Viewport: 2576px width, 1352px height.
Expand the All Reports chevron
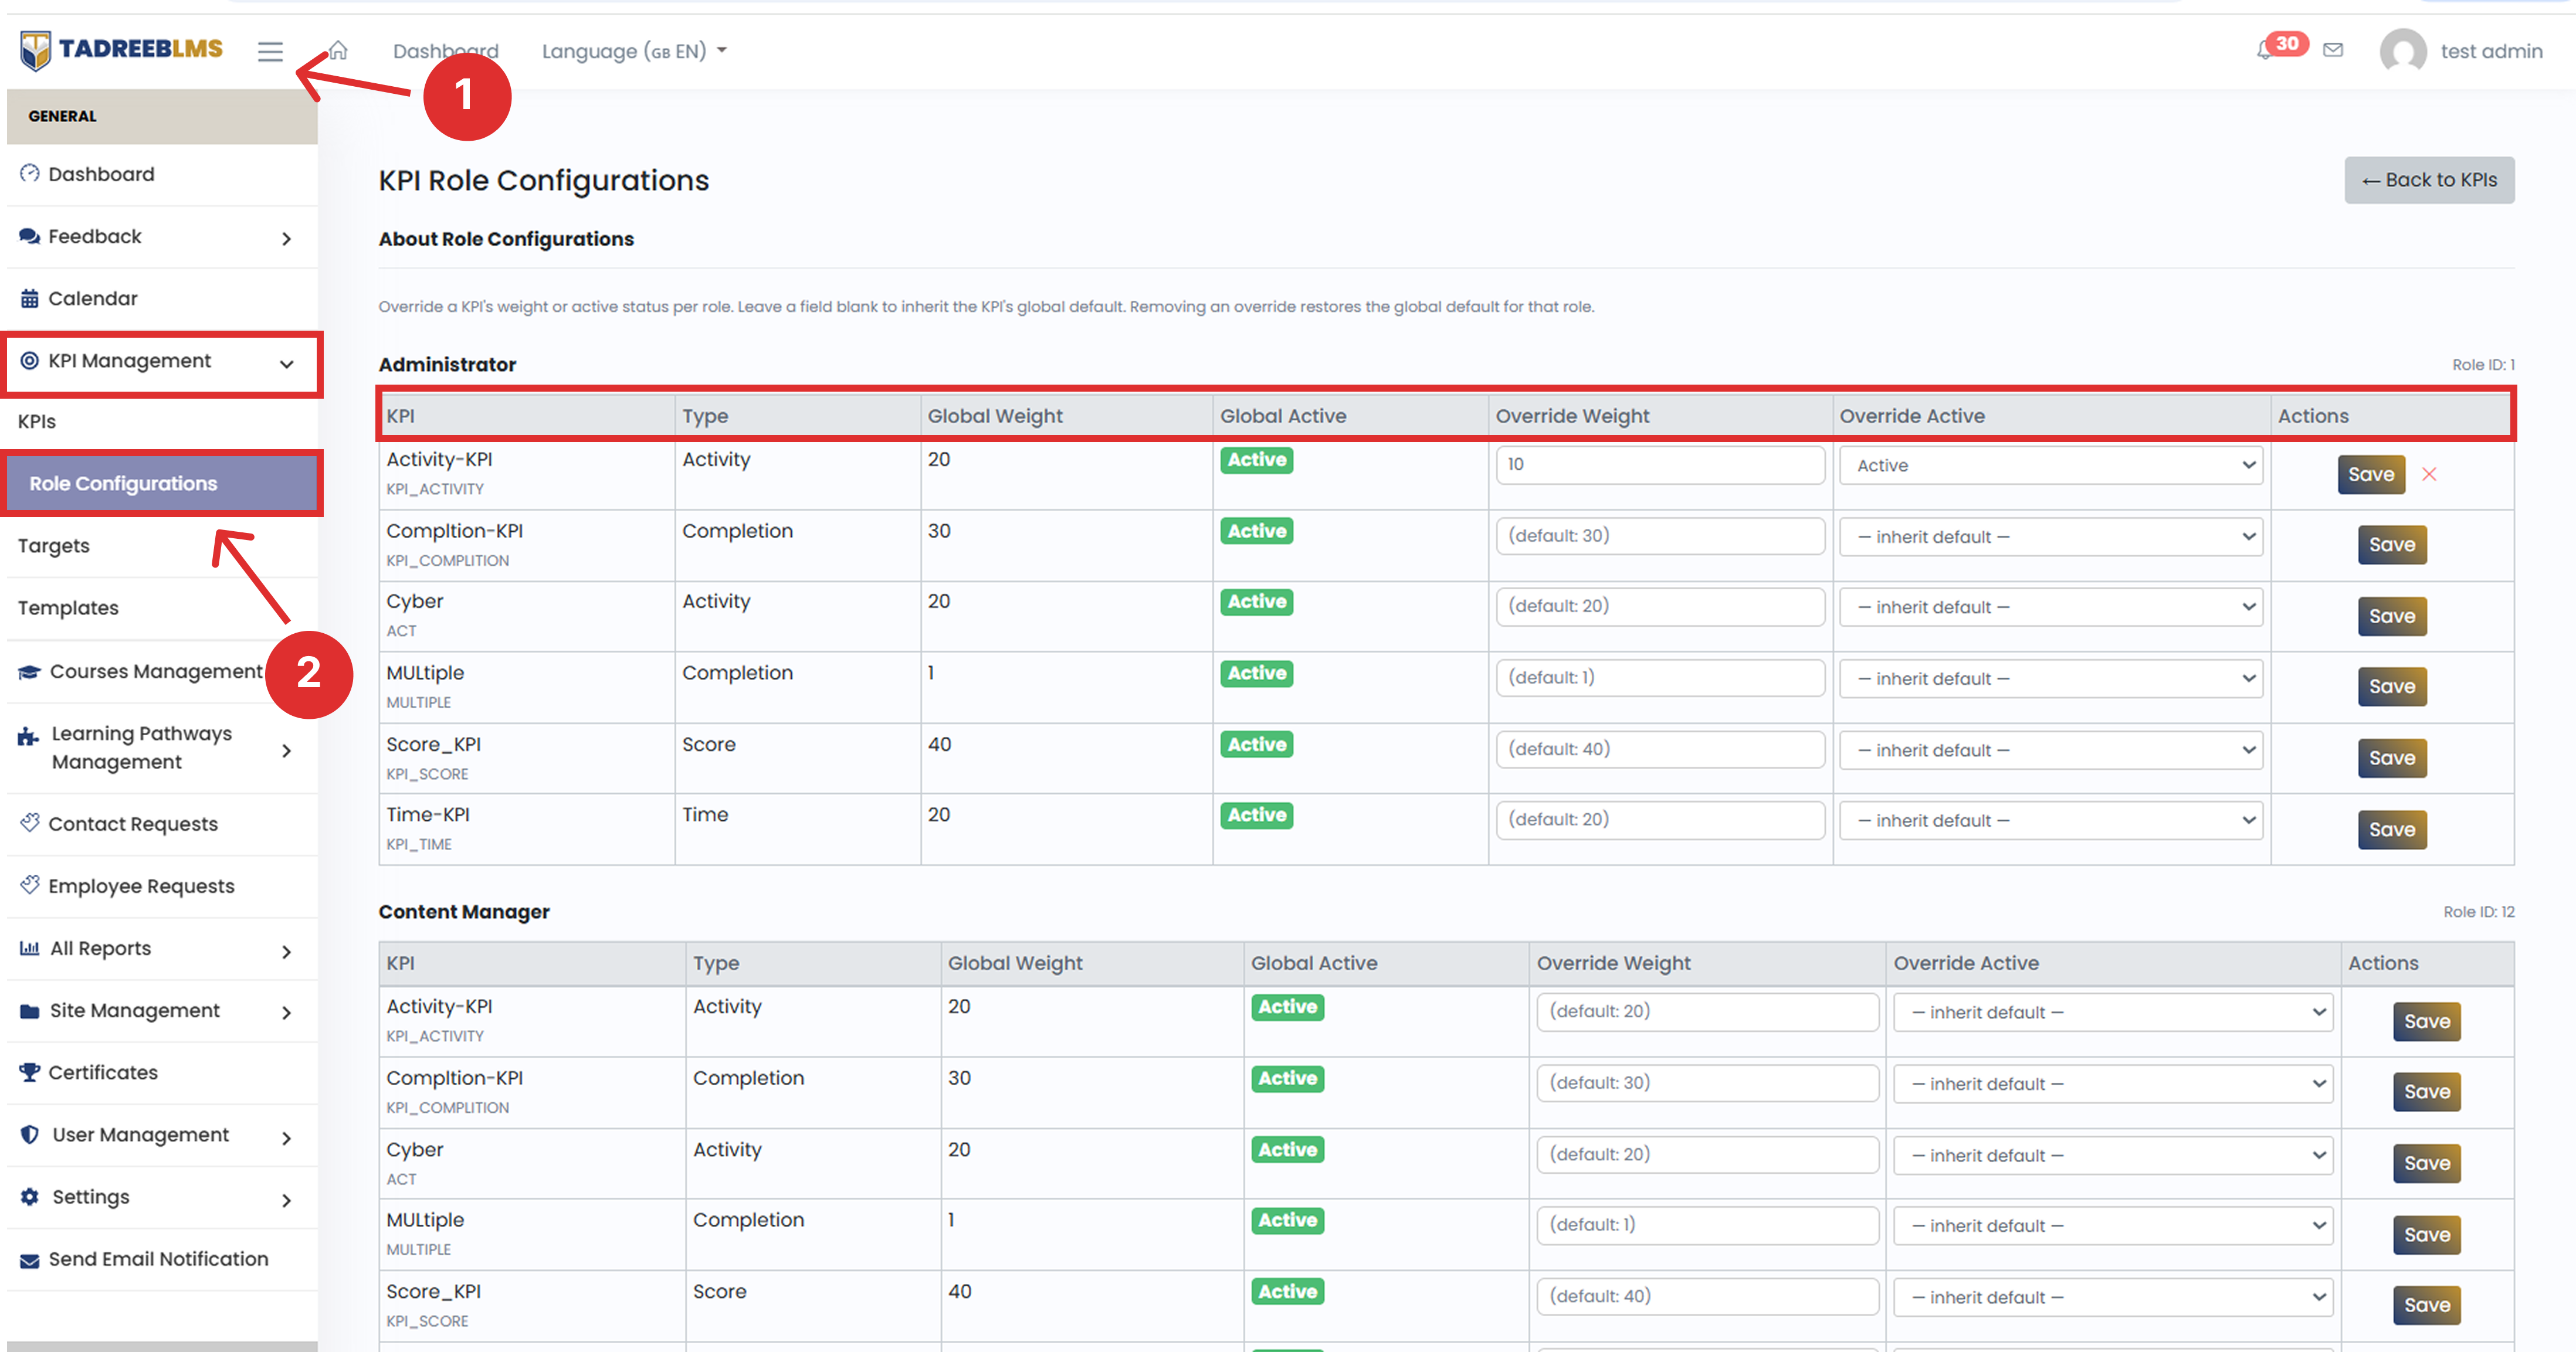(x=287, y=952)
